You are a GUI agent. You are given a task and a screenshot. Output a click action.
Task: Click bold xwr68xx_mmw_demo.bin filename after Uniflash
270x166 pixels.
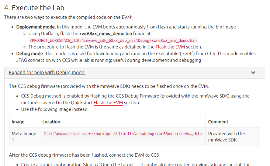pos(106,33)
